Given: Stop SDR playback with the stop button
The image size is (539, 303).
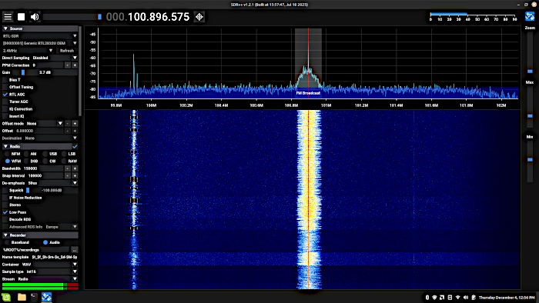Looking at the screenshot, I should click(x=22, y=17).
